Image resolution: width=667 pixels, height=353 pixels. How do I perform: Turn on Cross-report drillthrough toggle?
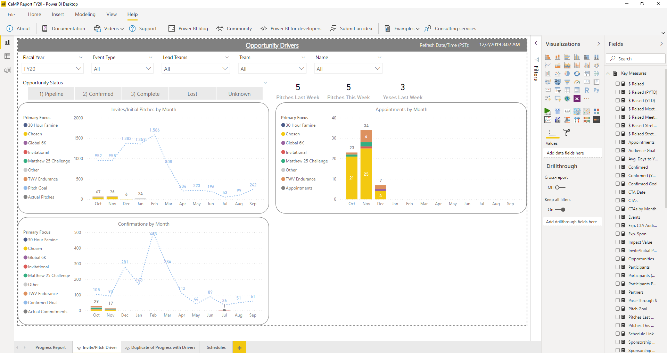560,187
